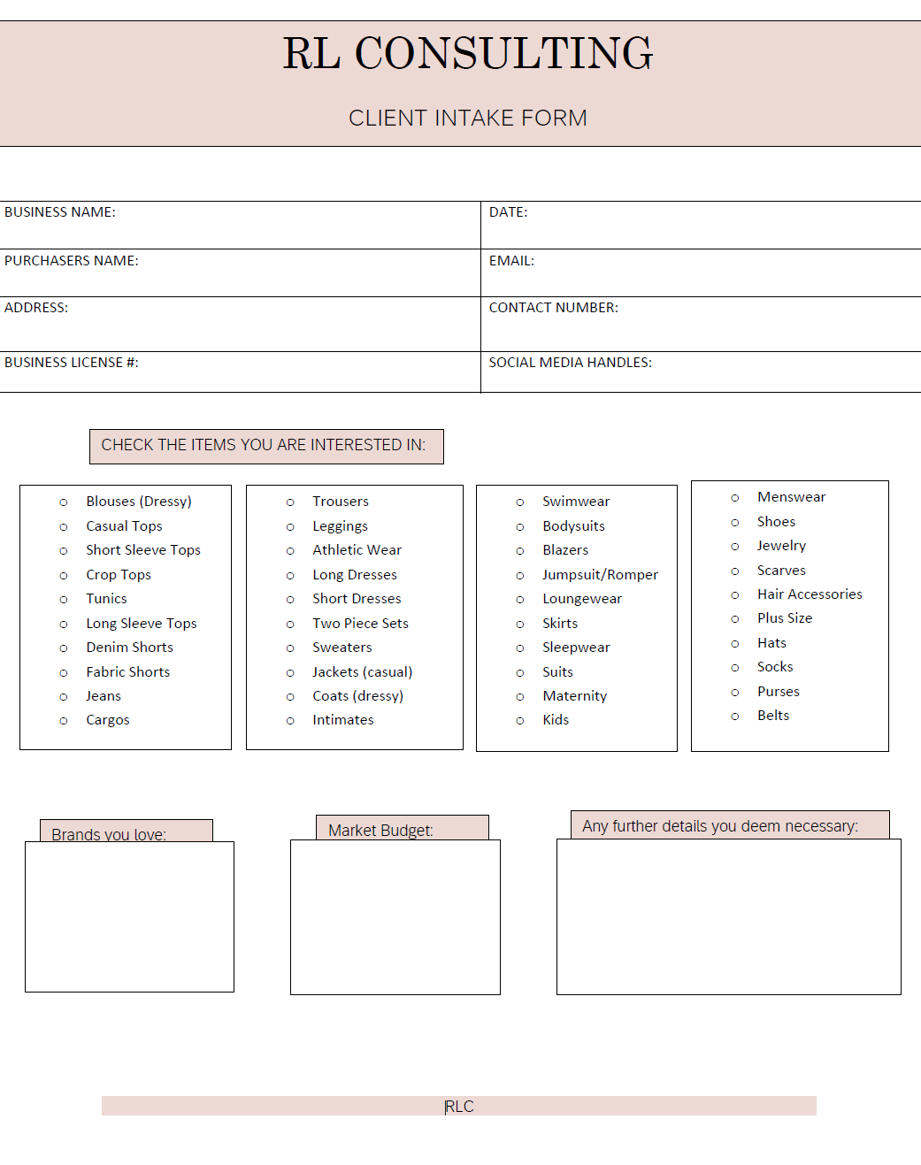The height and width of the screenshot is (1165, 921).
Task: Click the RLC footer text
Action: click(x=460, y=1107)
